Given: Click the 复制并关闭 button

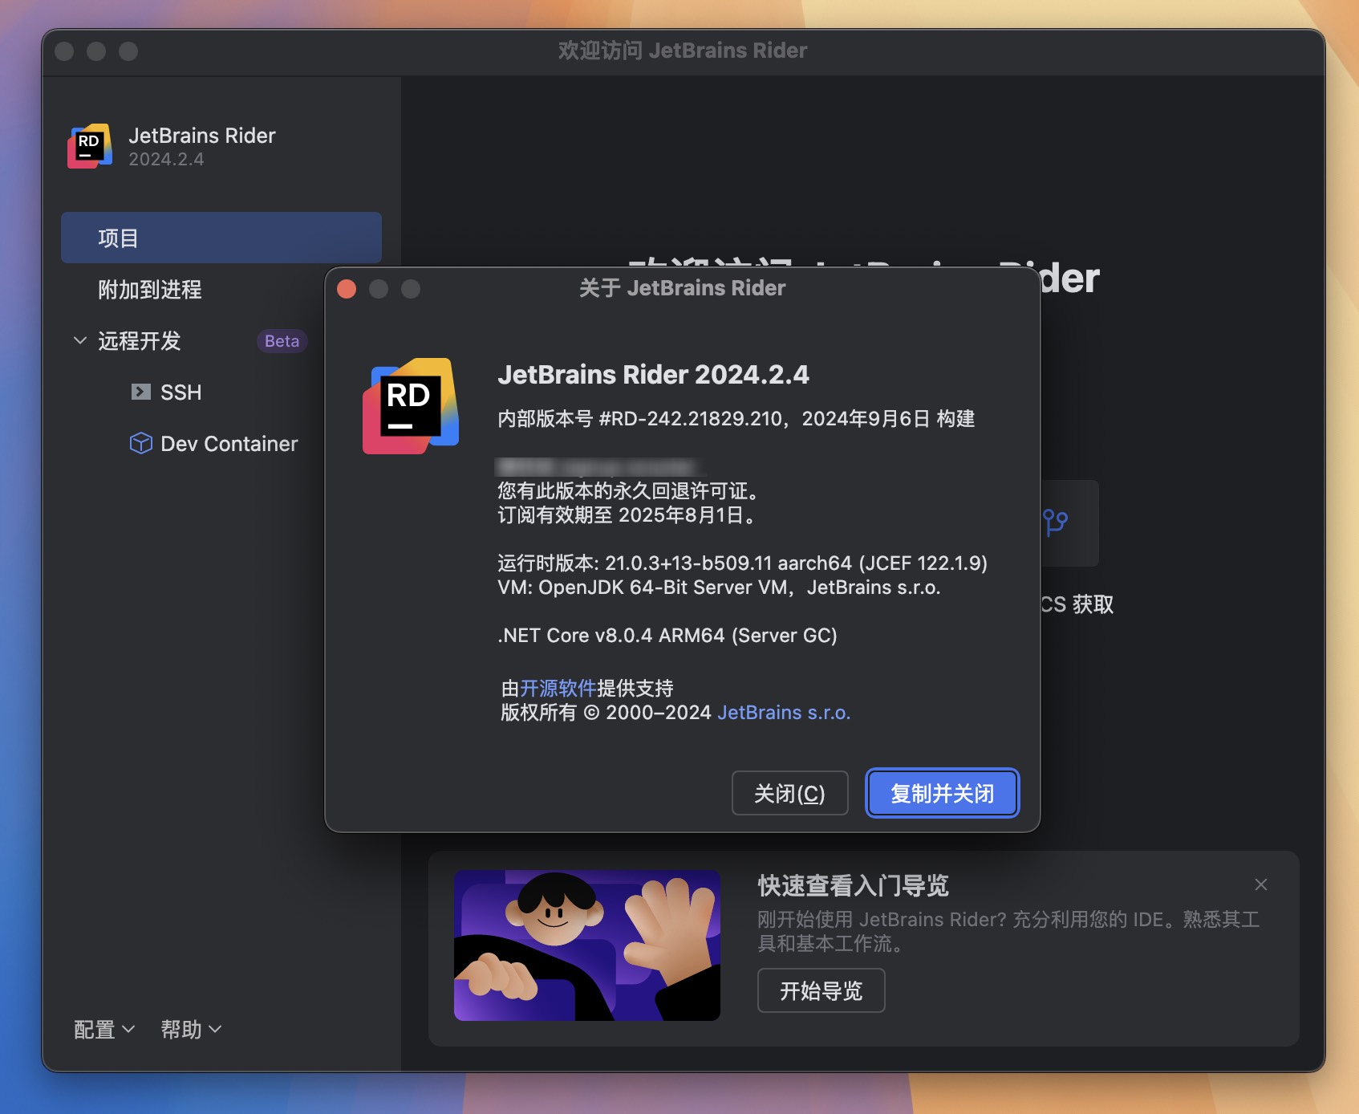Looking at the screenshot, I should click(943, 793).
